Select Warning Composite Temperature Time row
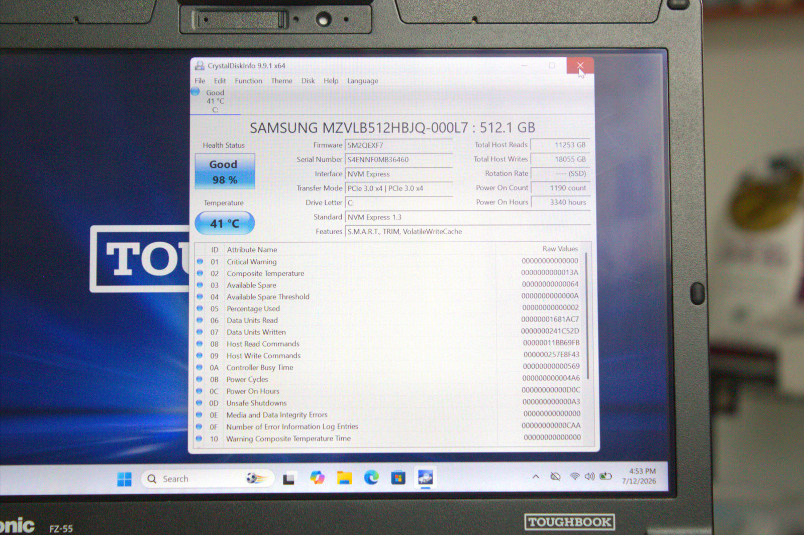This screenshot has width=804, height=535. pyautogui.click(x=389, y=439)
